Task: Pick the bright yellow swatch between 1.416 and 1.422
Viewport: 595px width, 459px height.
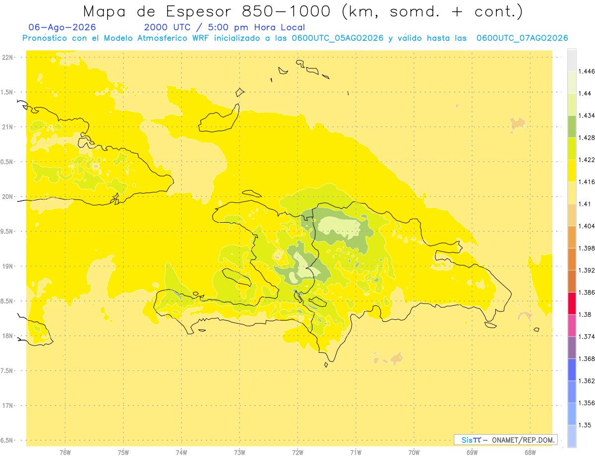Action: [572, 171]
